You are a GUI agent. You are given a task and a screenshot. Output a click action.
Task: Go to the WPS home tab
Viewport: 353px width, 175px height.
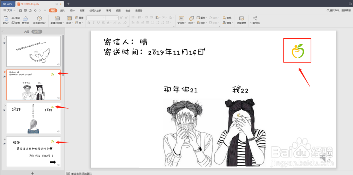pyautogui.click(x=7, y=4)
